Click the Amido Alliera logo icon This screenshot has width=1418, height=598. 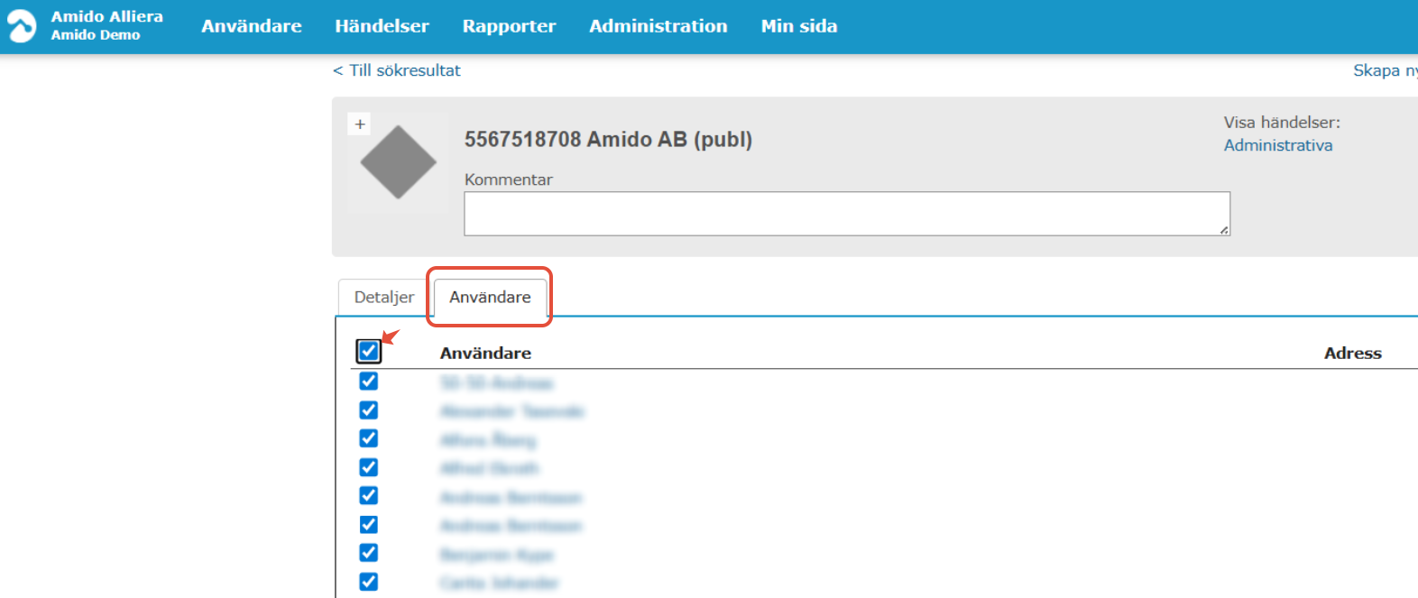[22, 26]
